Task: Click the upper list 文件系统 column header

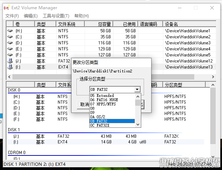Action: [x=70, y=24]
